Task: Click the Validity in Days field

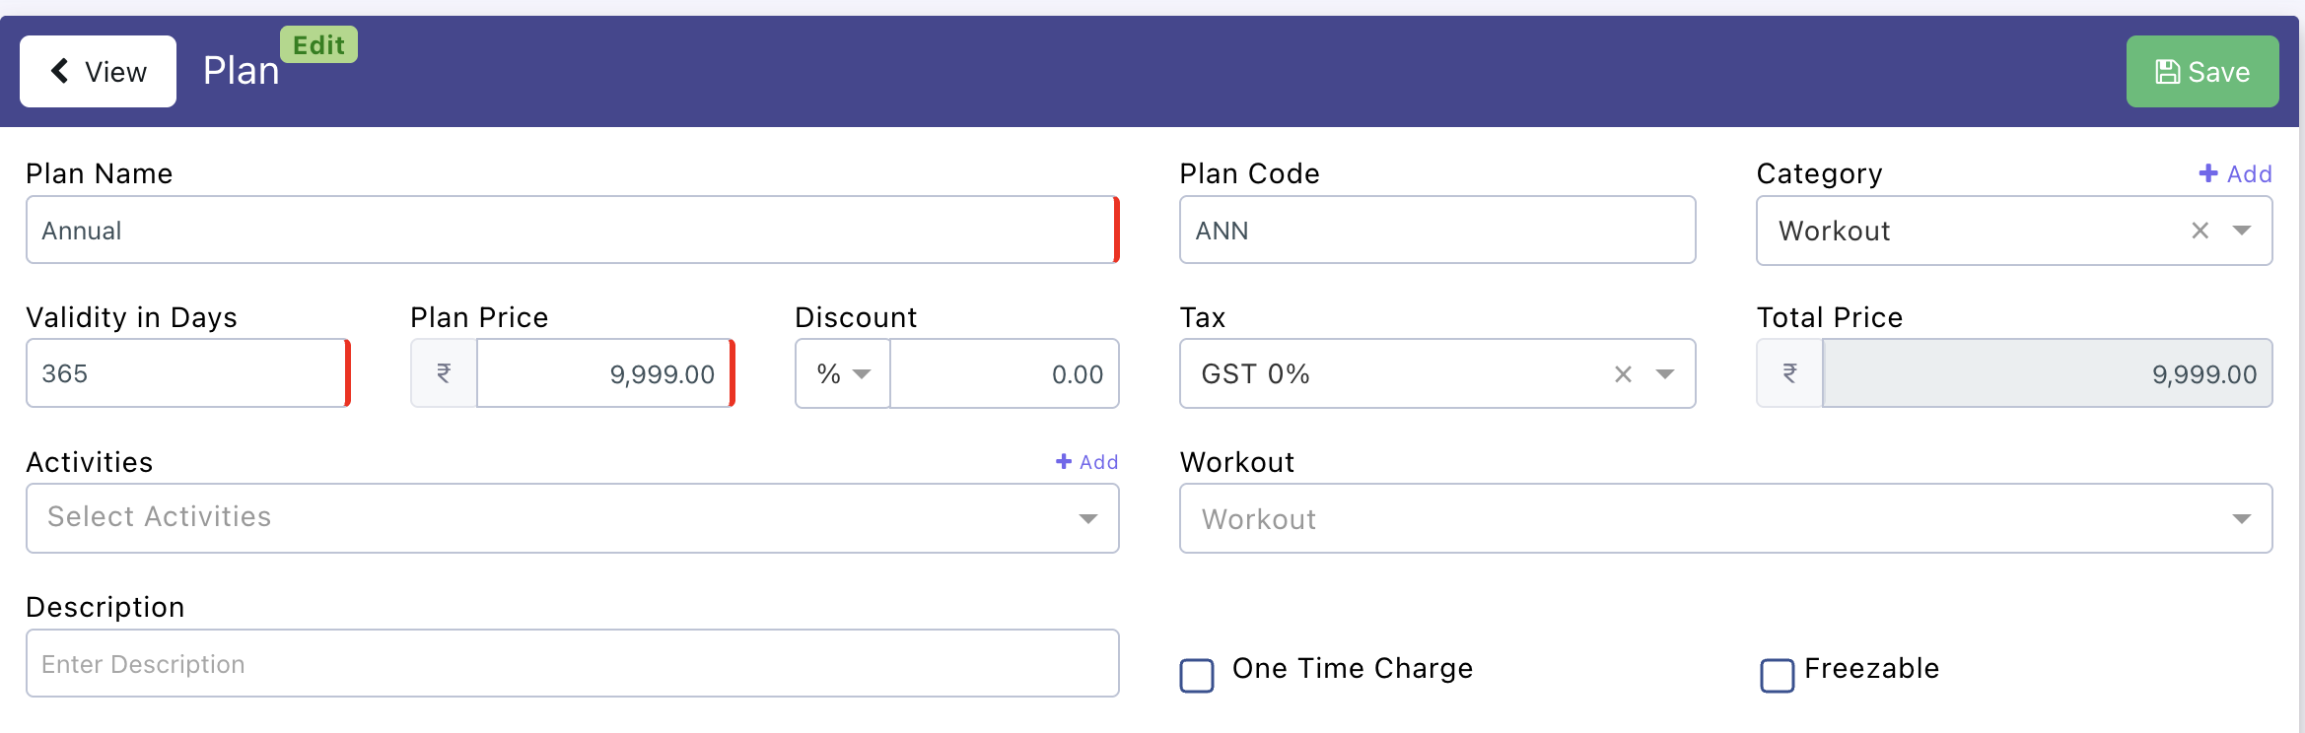Action: point(185,373)
